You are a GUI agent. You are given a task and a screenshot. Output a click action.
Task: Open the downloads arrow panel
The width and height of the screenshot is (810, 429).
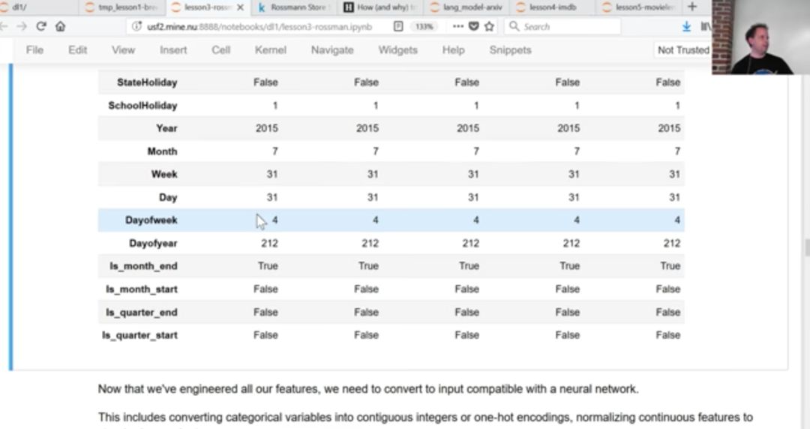point(686,26)
